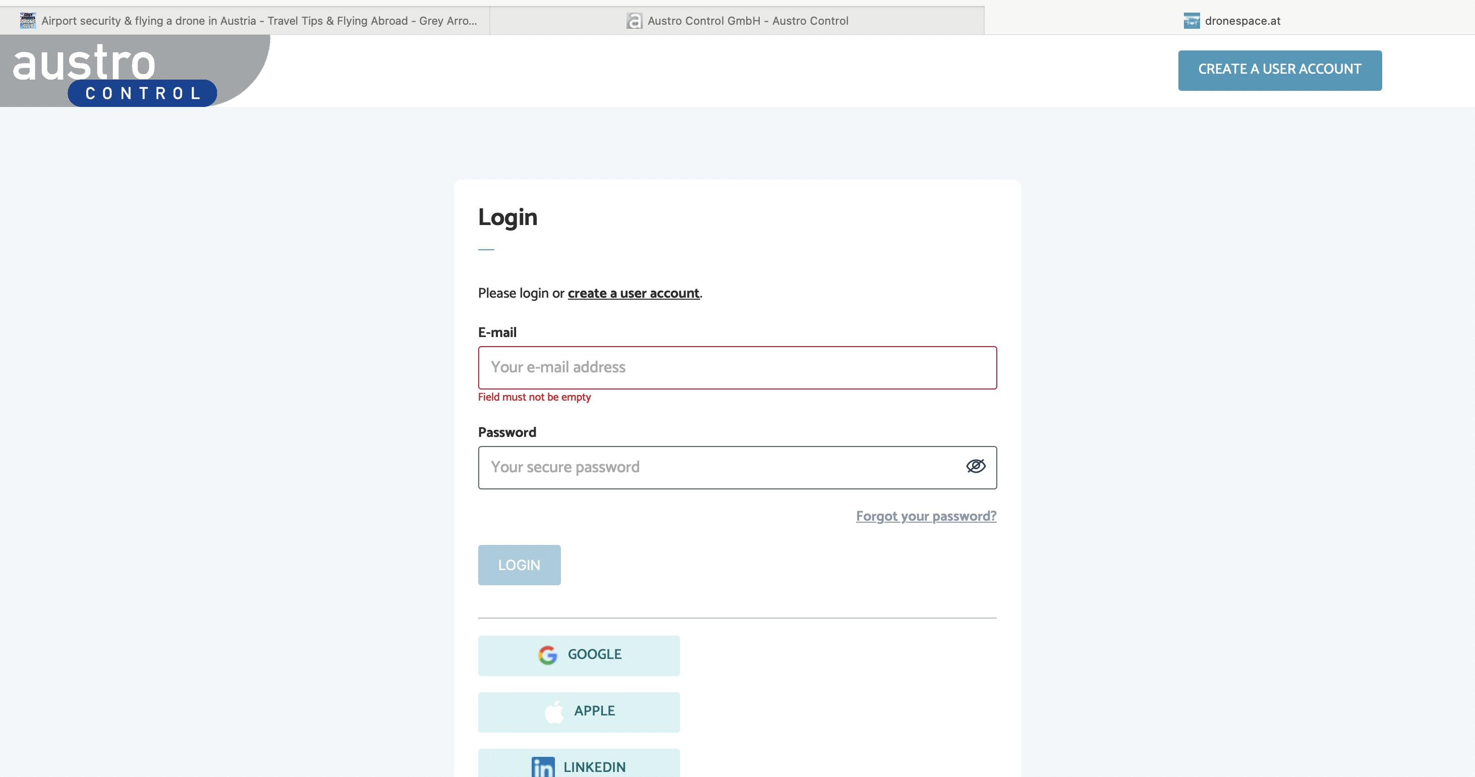Click the dronespace.at tab favicon
Image resolution: width=1475 pixels, height=777 pixels.
coord(1192,21)
